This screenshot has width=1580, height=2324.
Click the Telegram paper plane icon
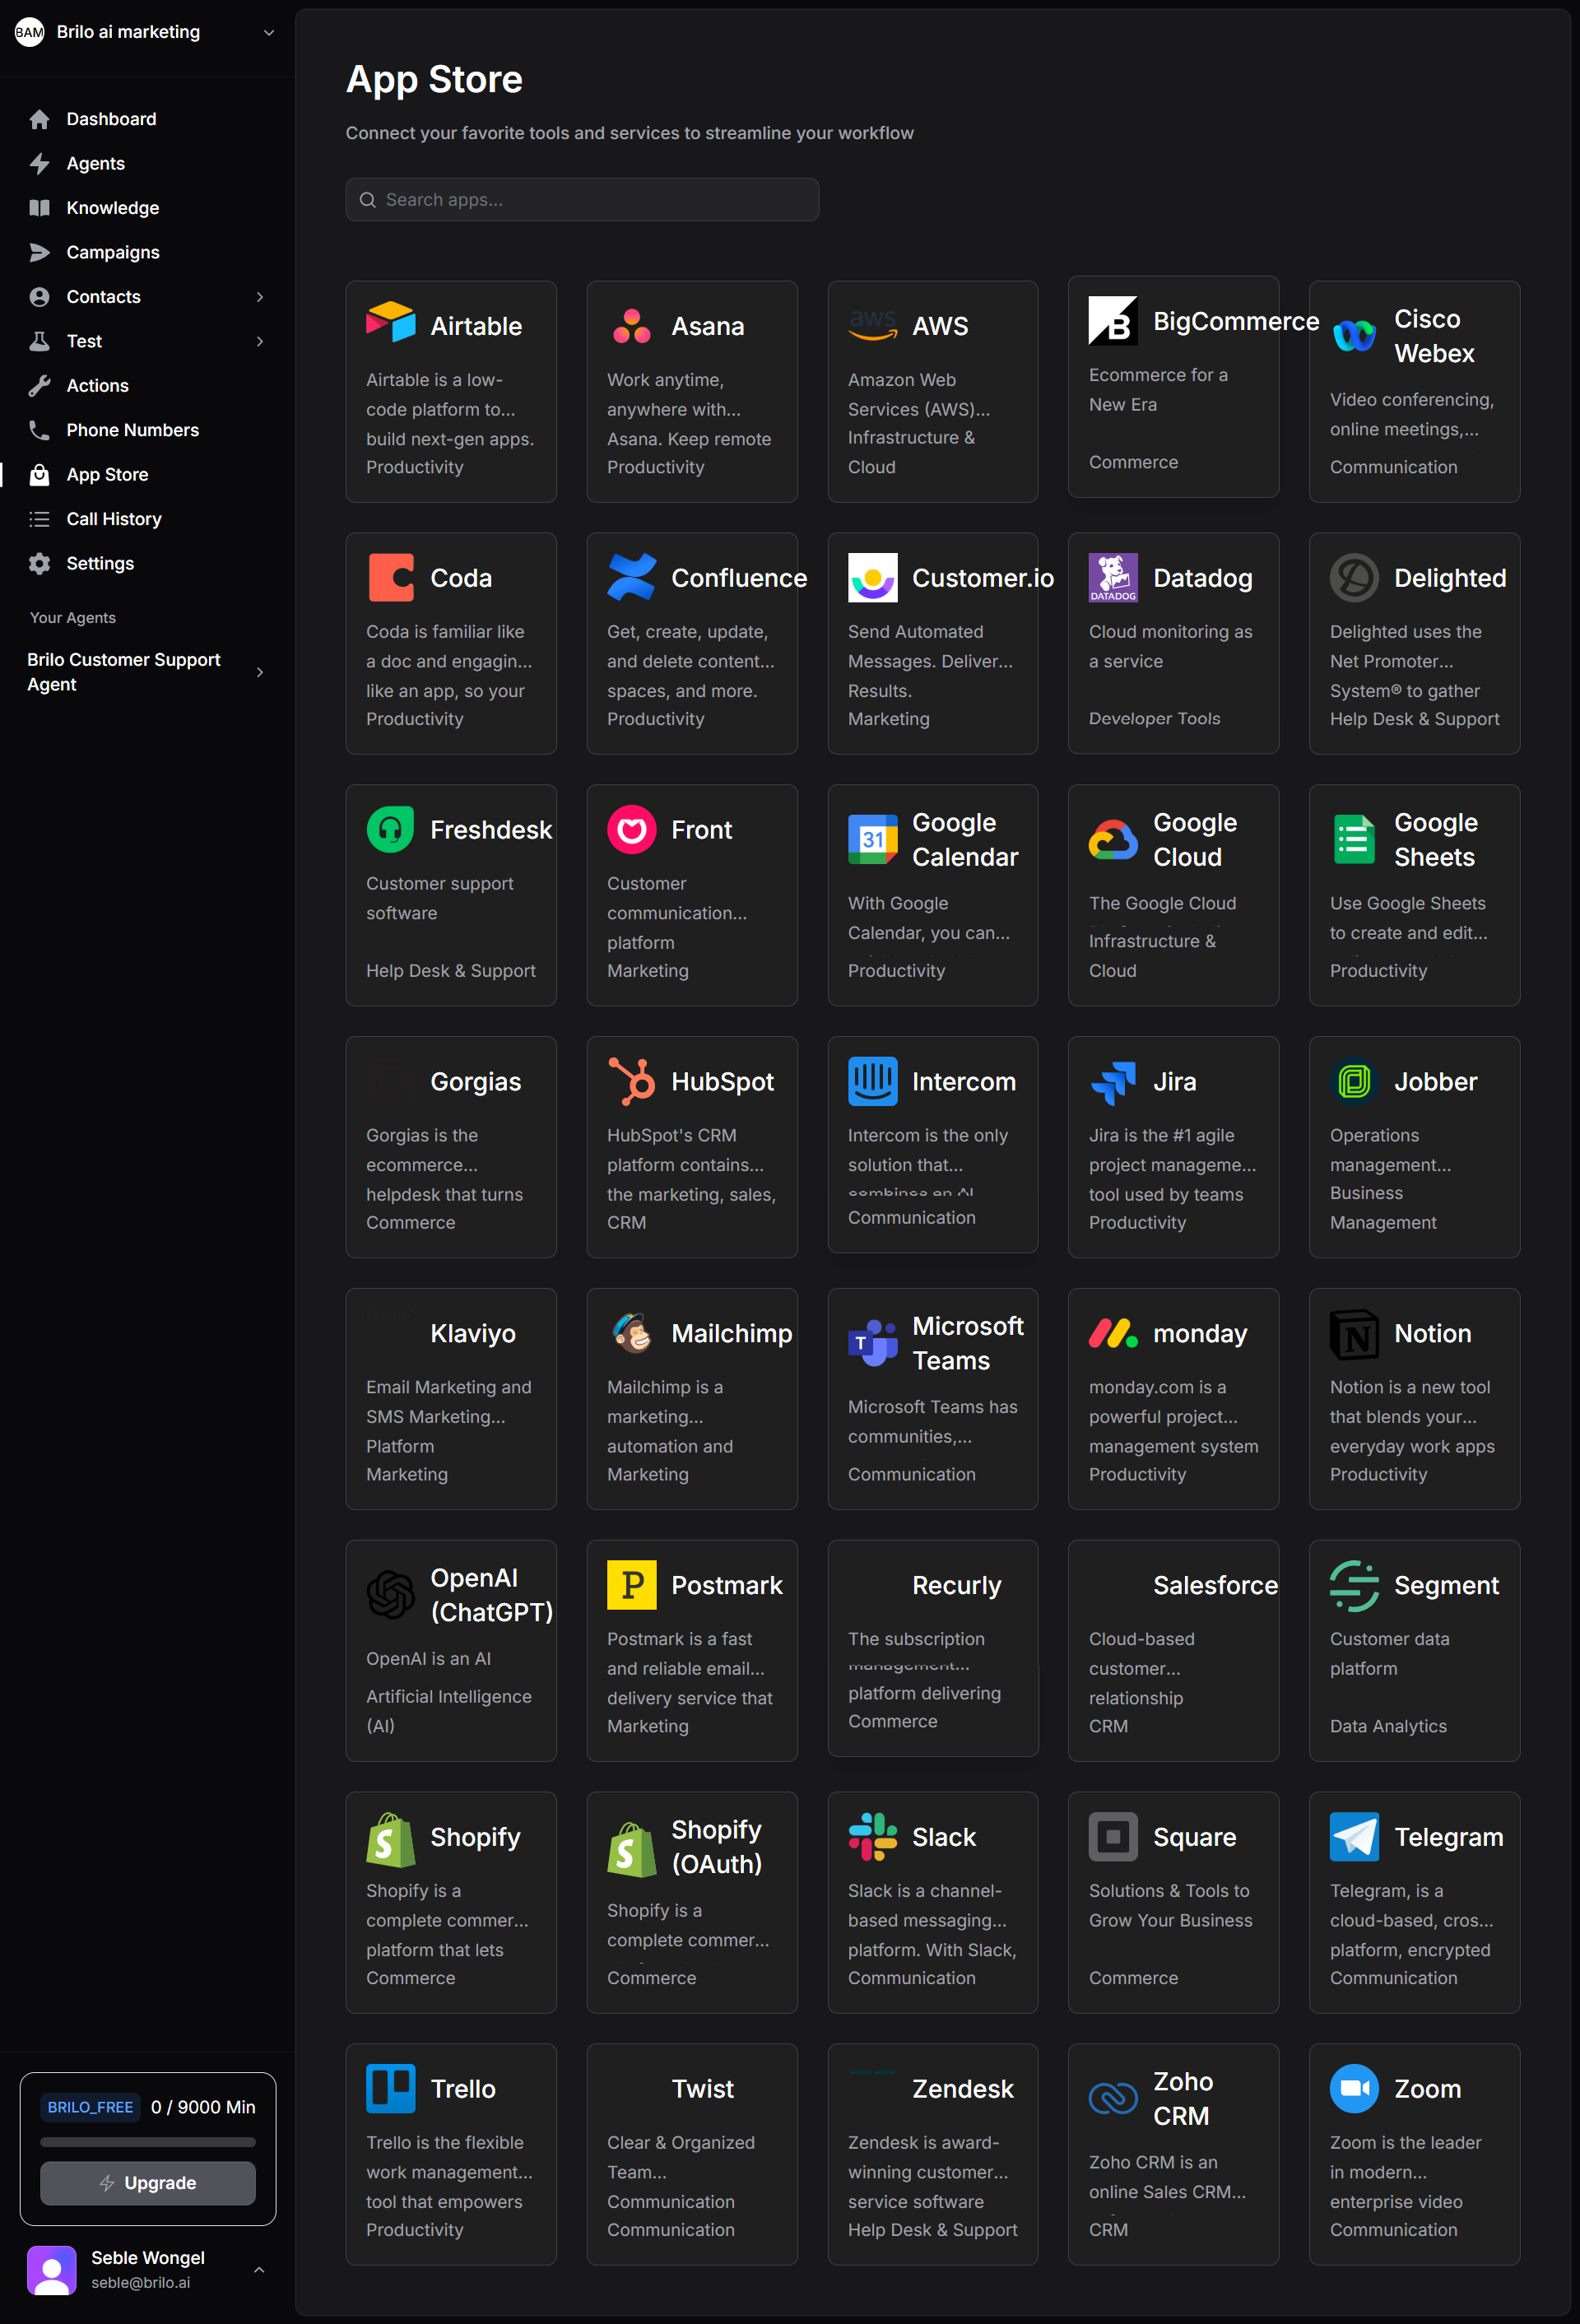1354,1836
